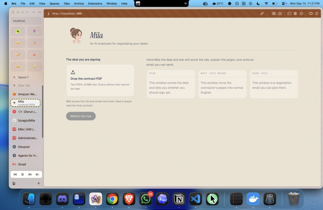Open the Archive menu
The image size is (323, 210).
click(x=79, y=4)
